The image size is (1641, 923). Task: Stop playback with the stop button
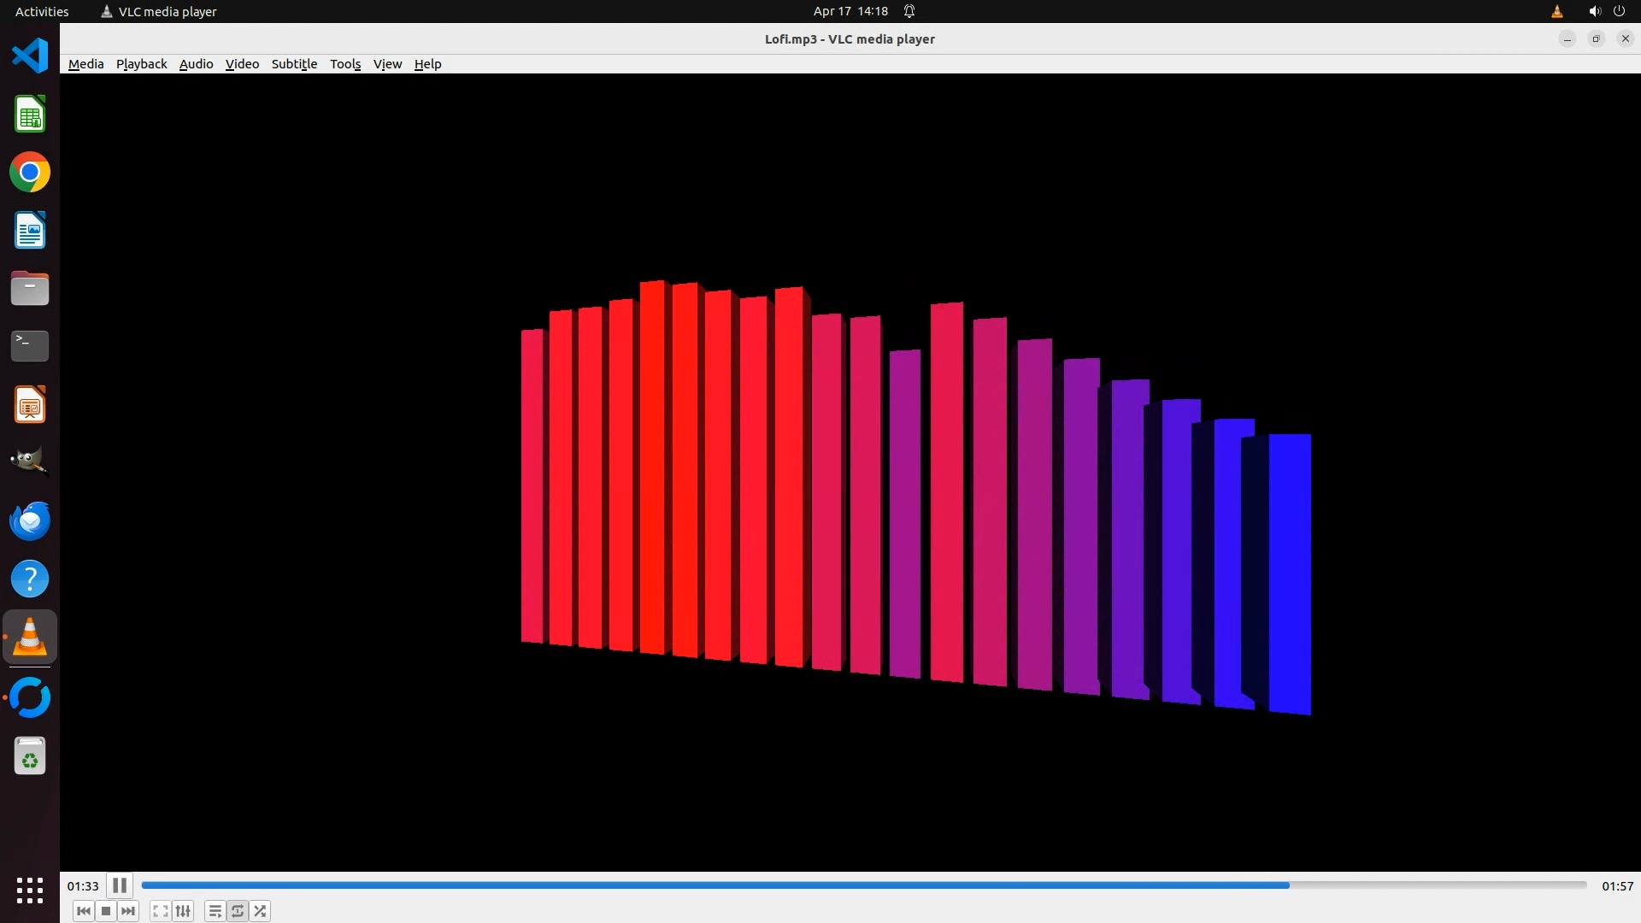106,911
